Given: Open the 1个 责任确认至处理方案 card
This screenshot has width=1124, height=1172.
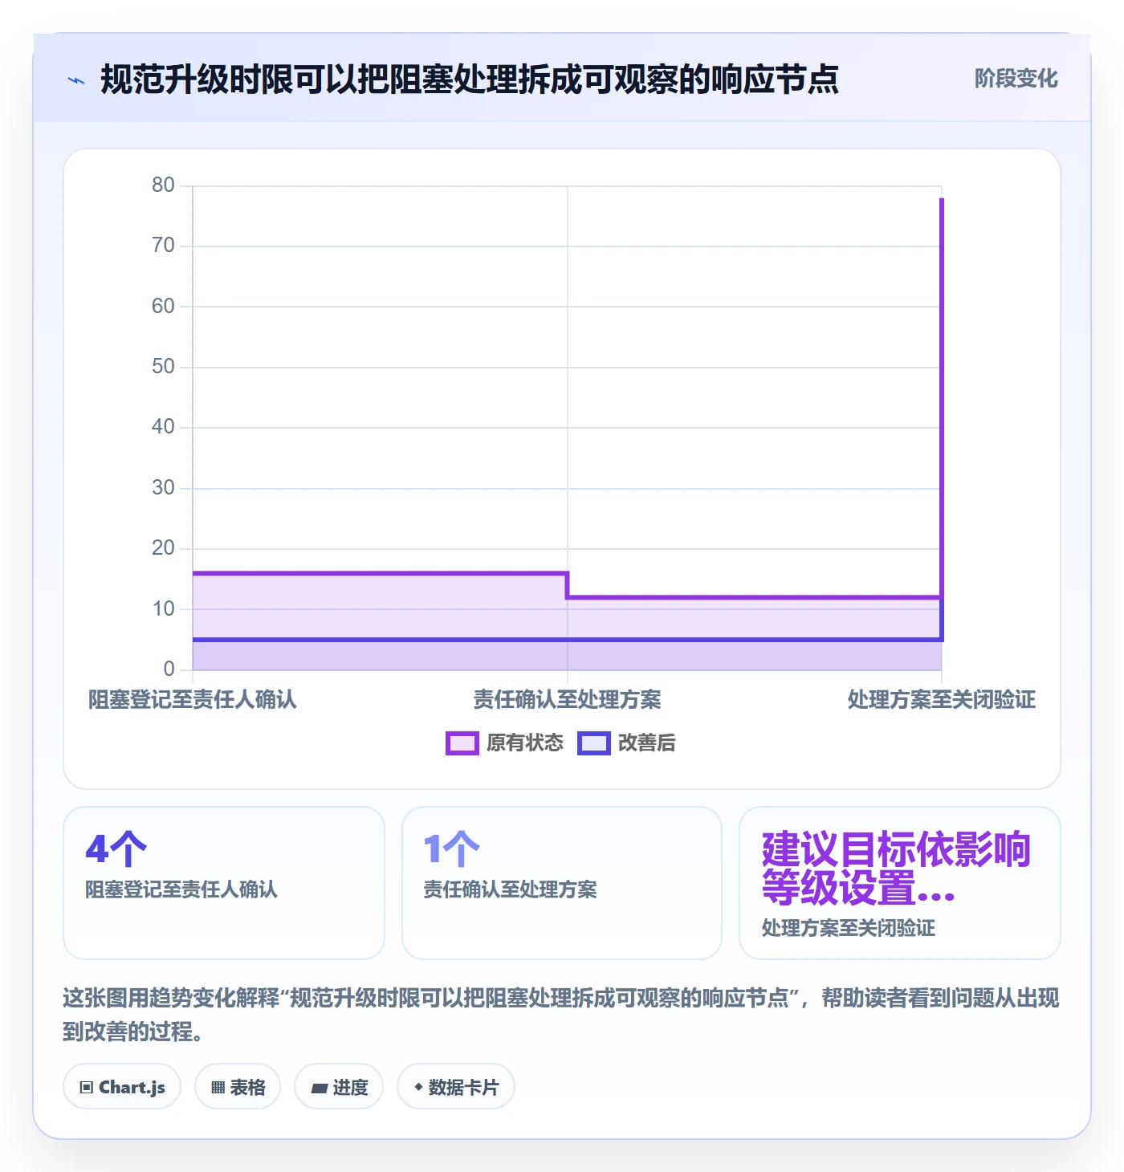Looking at the screenshot, I should point(562,883).
